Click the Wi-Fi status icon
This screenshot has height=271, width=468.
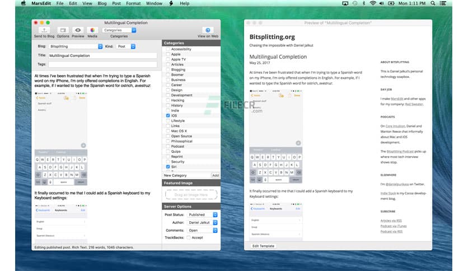[x=373, y=3]
